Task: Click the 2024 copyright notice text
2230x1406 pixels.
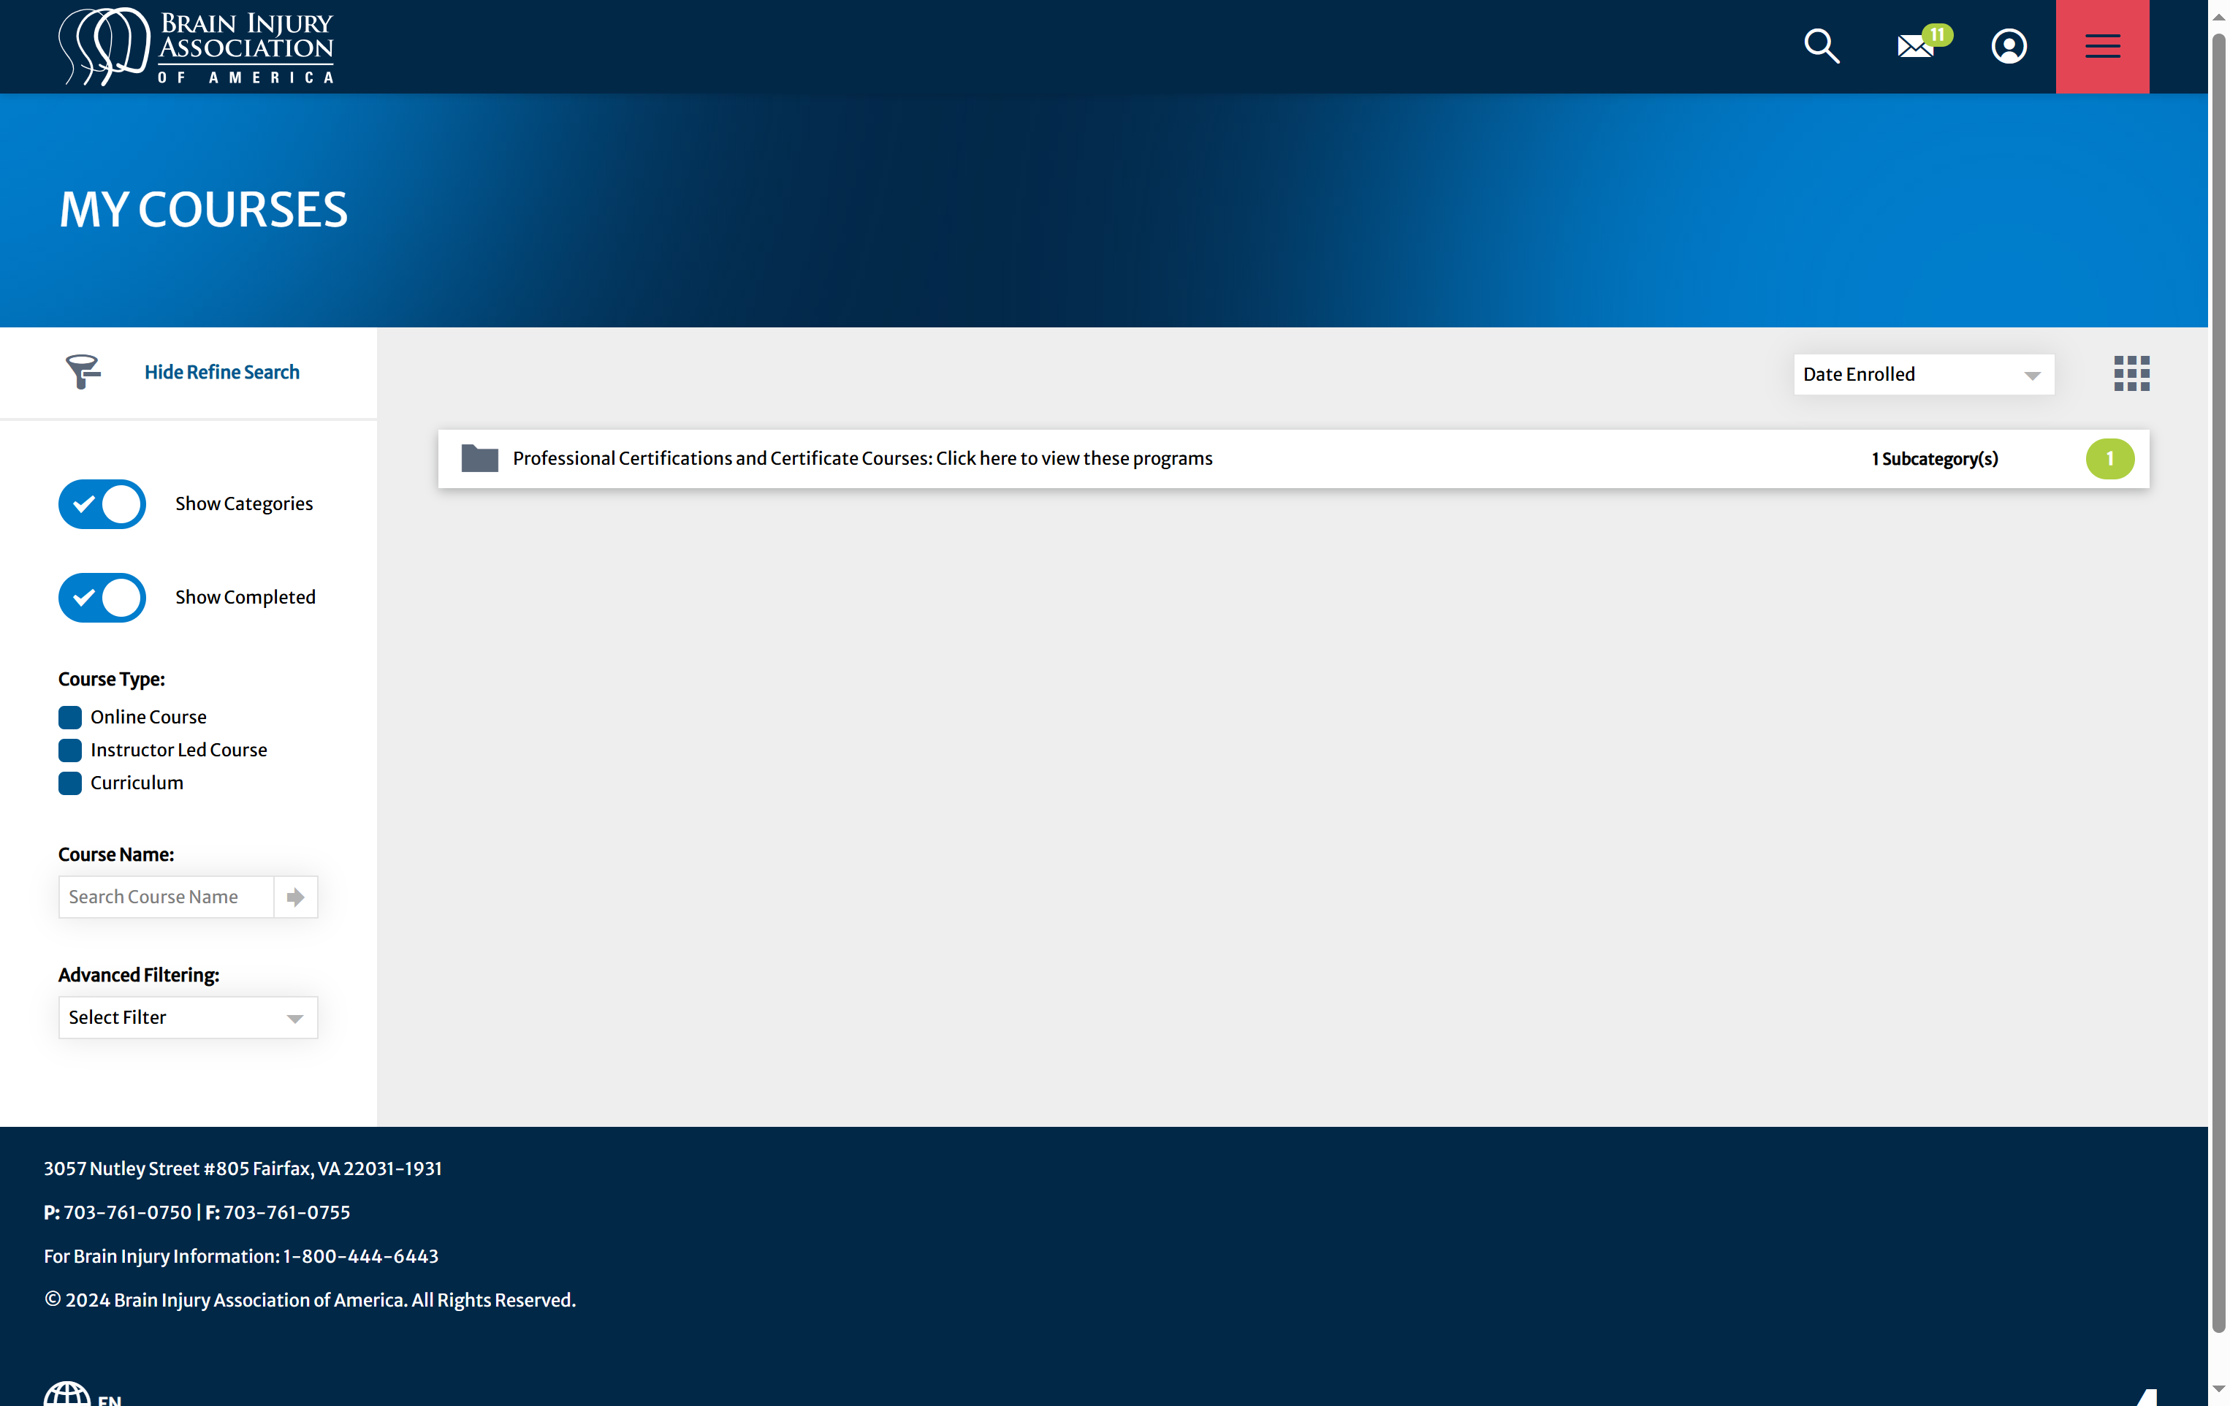Action: 311,1299
